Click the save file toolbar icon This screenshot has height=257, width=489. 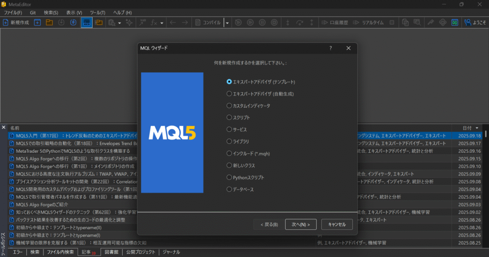[61, 22]
